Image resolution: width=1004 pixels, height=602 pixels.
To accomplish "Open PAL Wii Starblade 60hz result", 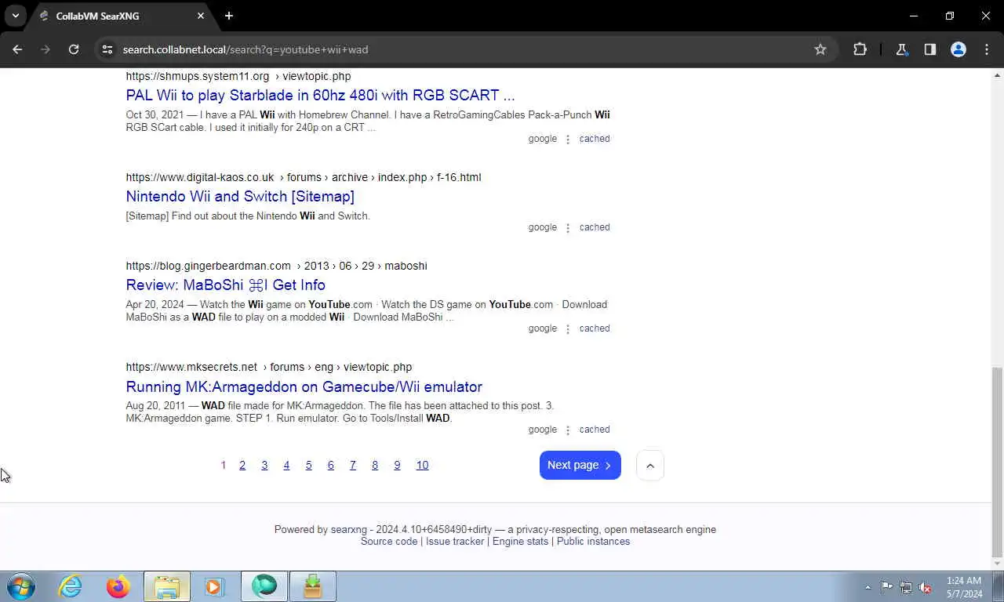I will (x=320, y=96).
